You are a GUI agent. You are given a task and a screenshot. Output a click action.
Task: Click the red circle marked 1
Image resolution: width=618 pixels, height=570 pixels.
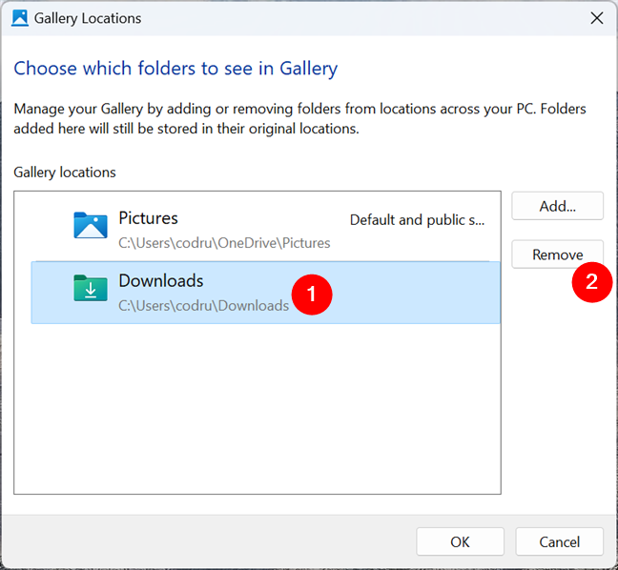tap(312, 295)
